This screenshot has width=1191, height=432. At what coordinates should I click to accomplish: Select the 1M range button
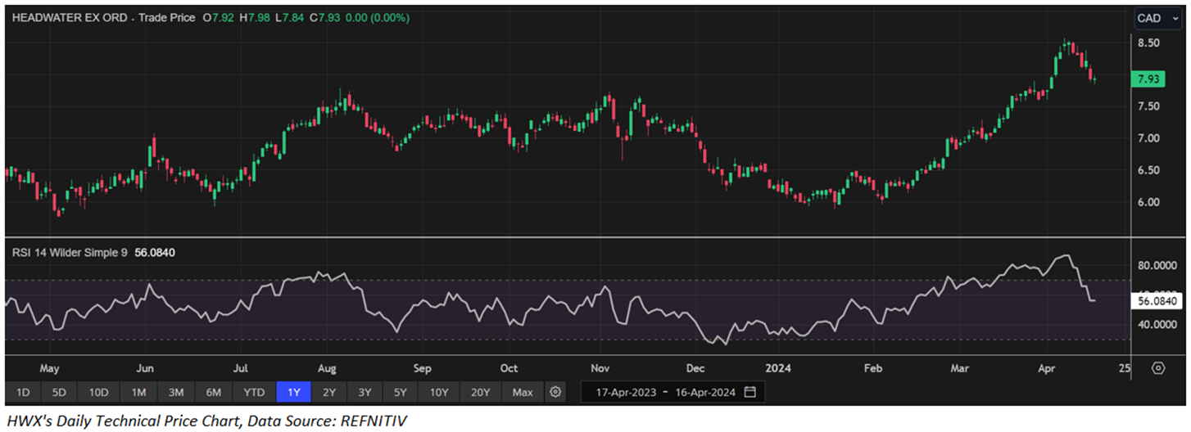[x=138, y=392]
